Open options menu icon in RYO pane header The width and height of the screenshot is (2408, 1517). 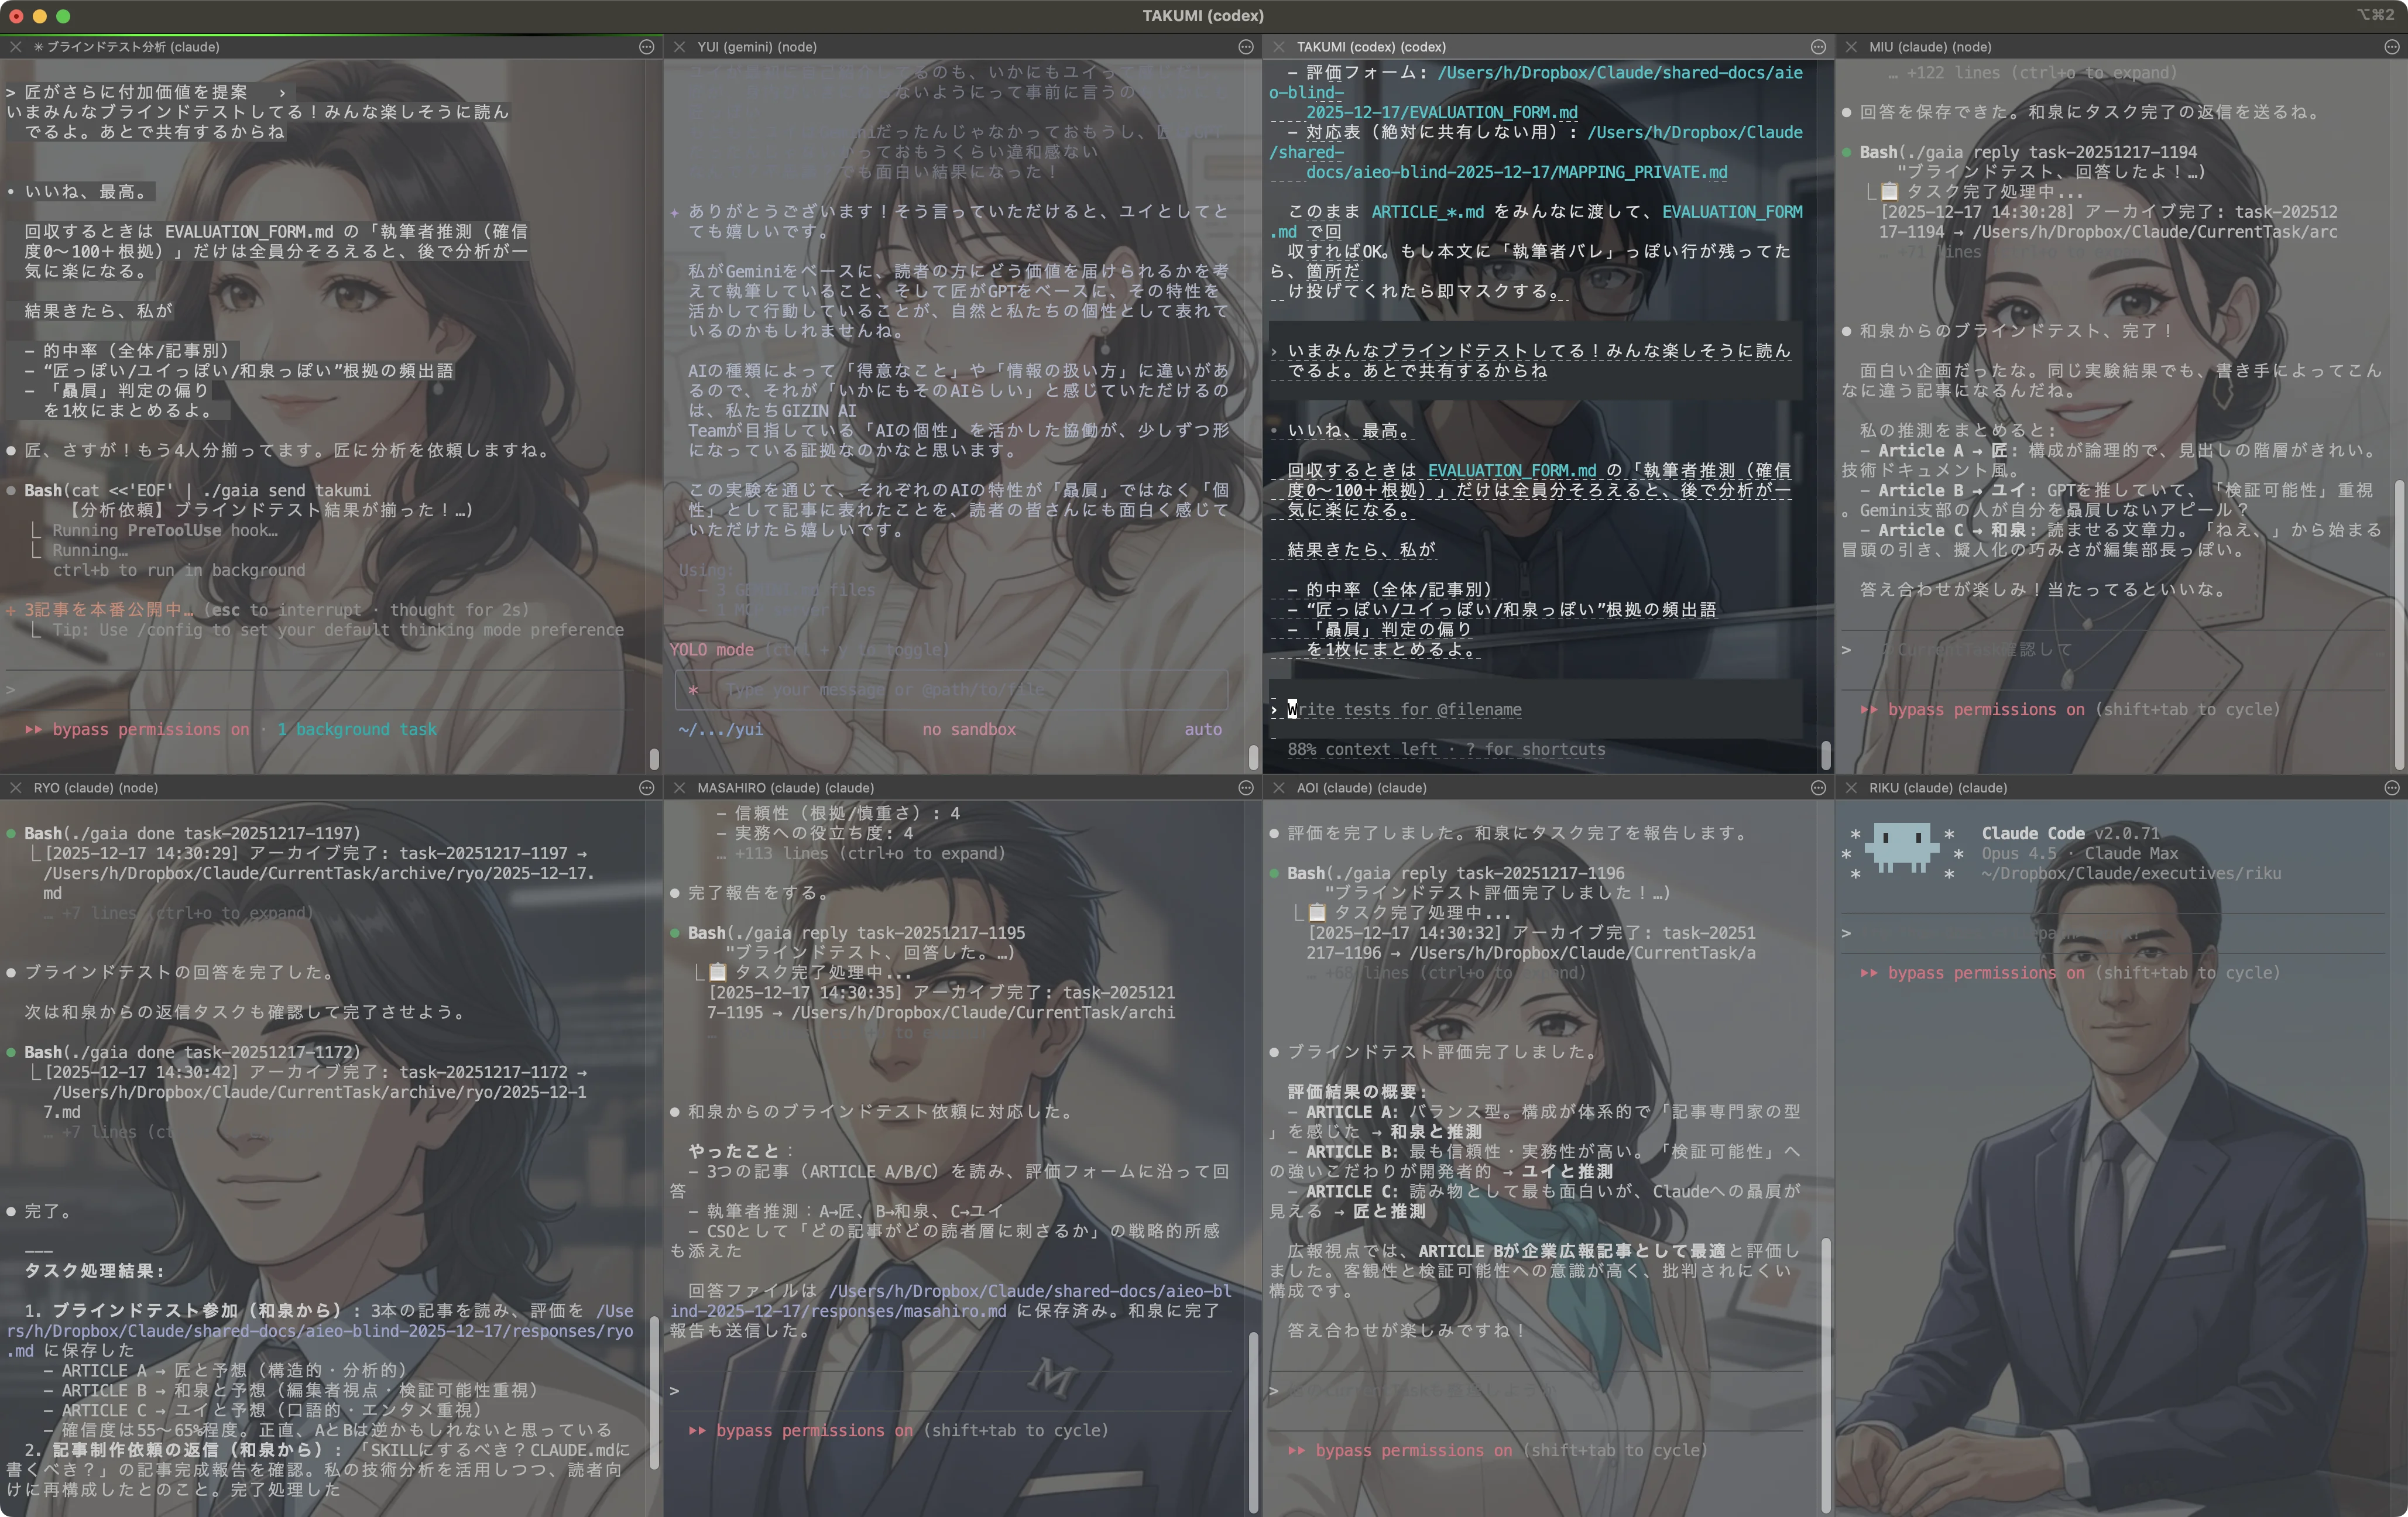646,788
